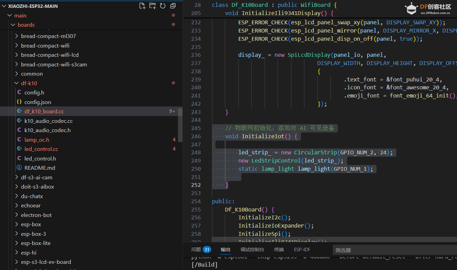Viewport: 457px width, 270px height.
Task: Click the C icon beside config.h
Action: coord(19,92)
